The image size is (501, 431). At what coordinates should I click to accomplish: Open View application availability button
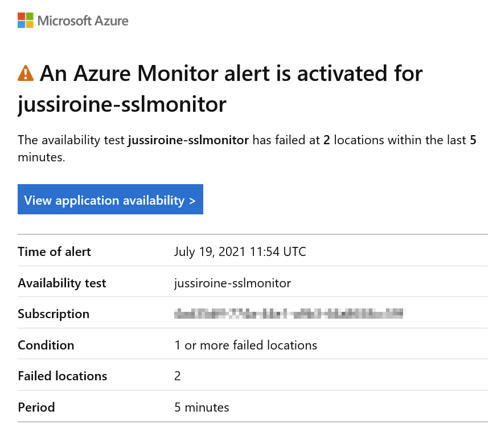(x=110, y=199)
